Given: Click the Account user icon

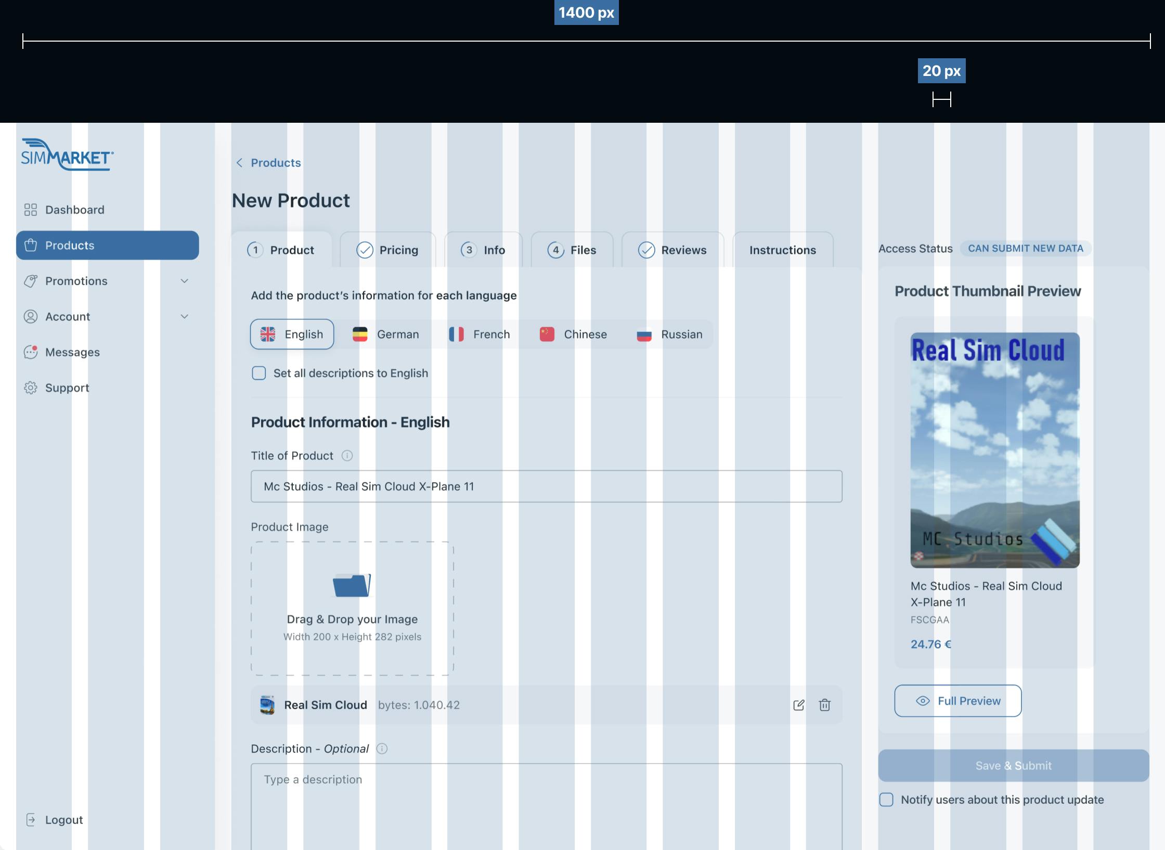Looking at the screenshot, I should tap(31, 316).
